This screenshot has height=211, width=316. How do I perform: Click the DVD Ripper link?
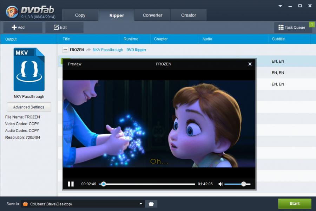tap(136, 50)
